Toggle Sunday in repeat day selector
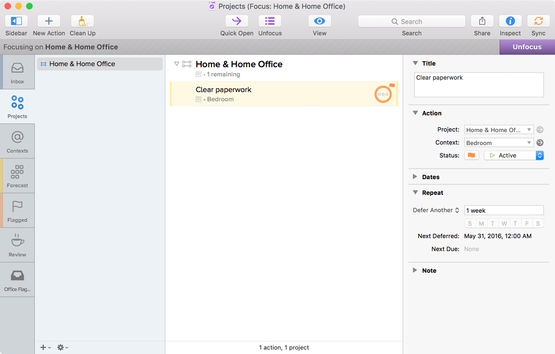Screen dimensions: 555x354 pyautogui.click(x=470, y=224)
